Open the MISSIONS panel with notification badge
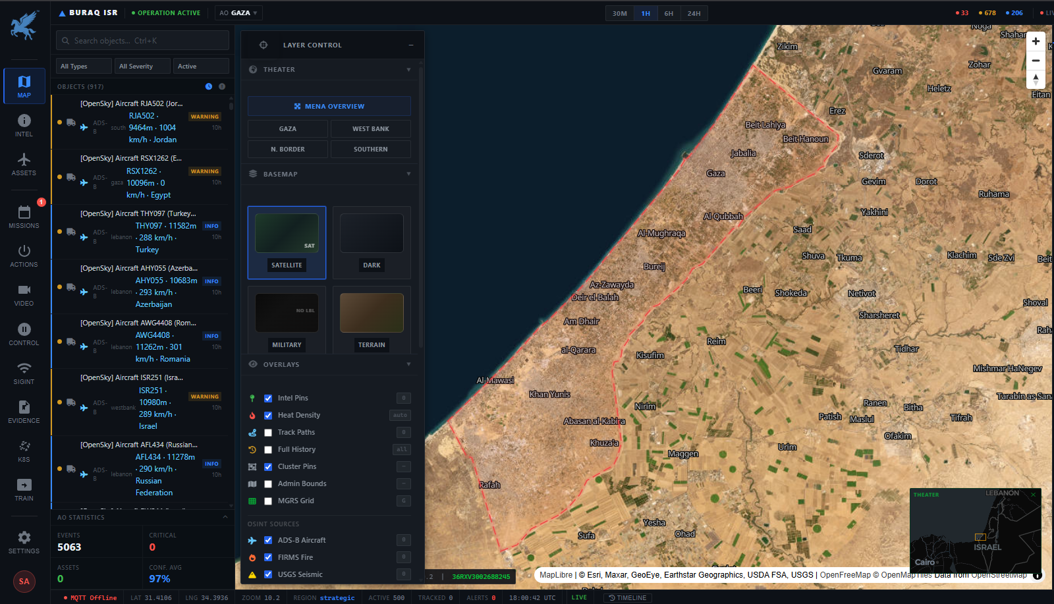The height and width of the screenshot is (604, 1054). pyautogui.click(x=24, y=217)
